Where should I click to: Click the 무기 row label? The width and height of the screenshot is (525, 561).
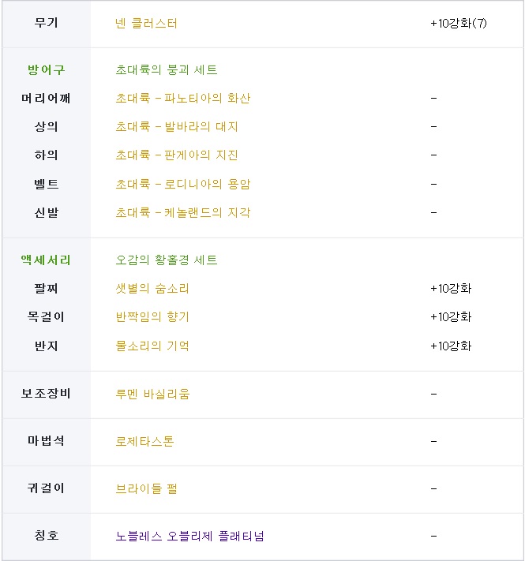(x=46, y=23)
